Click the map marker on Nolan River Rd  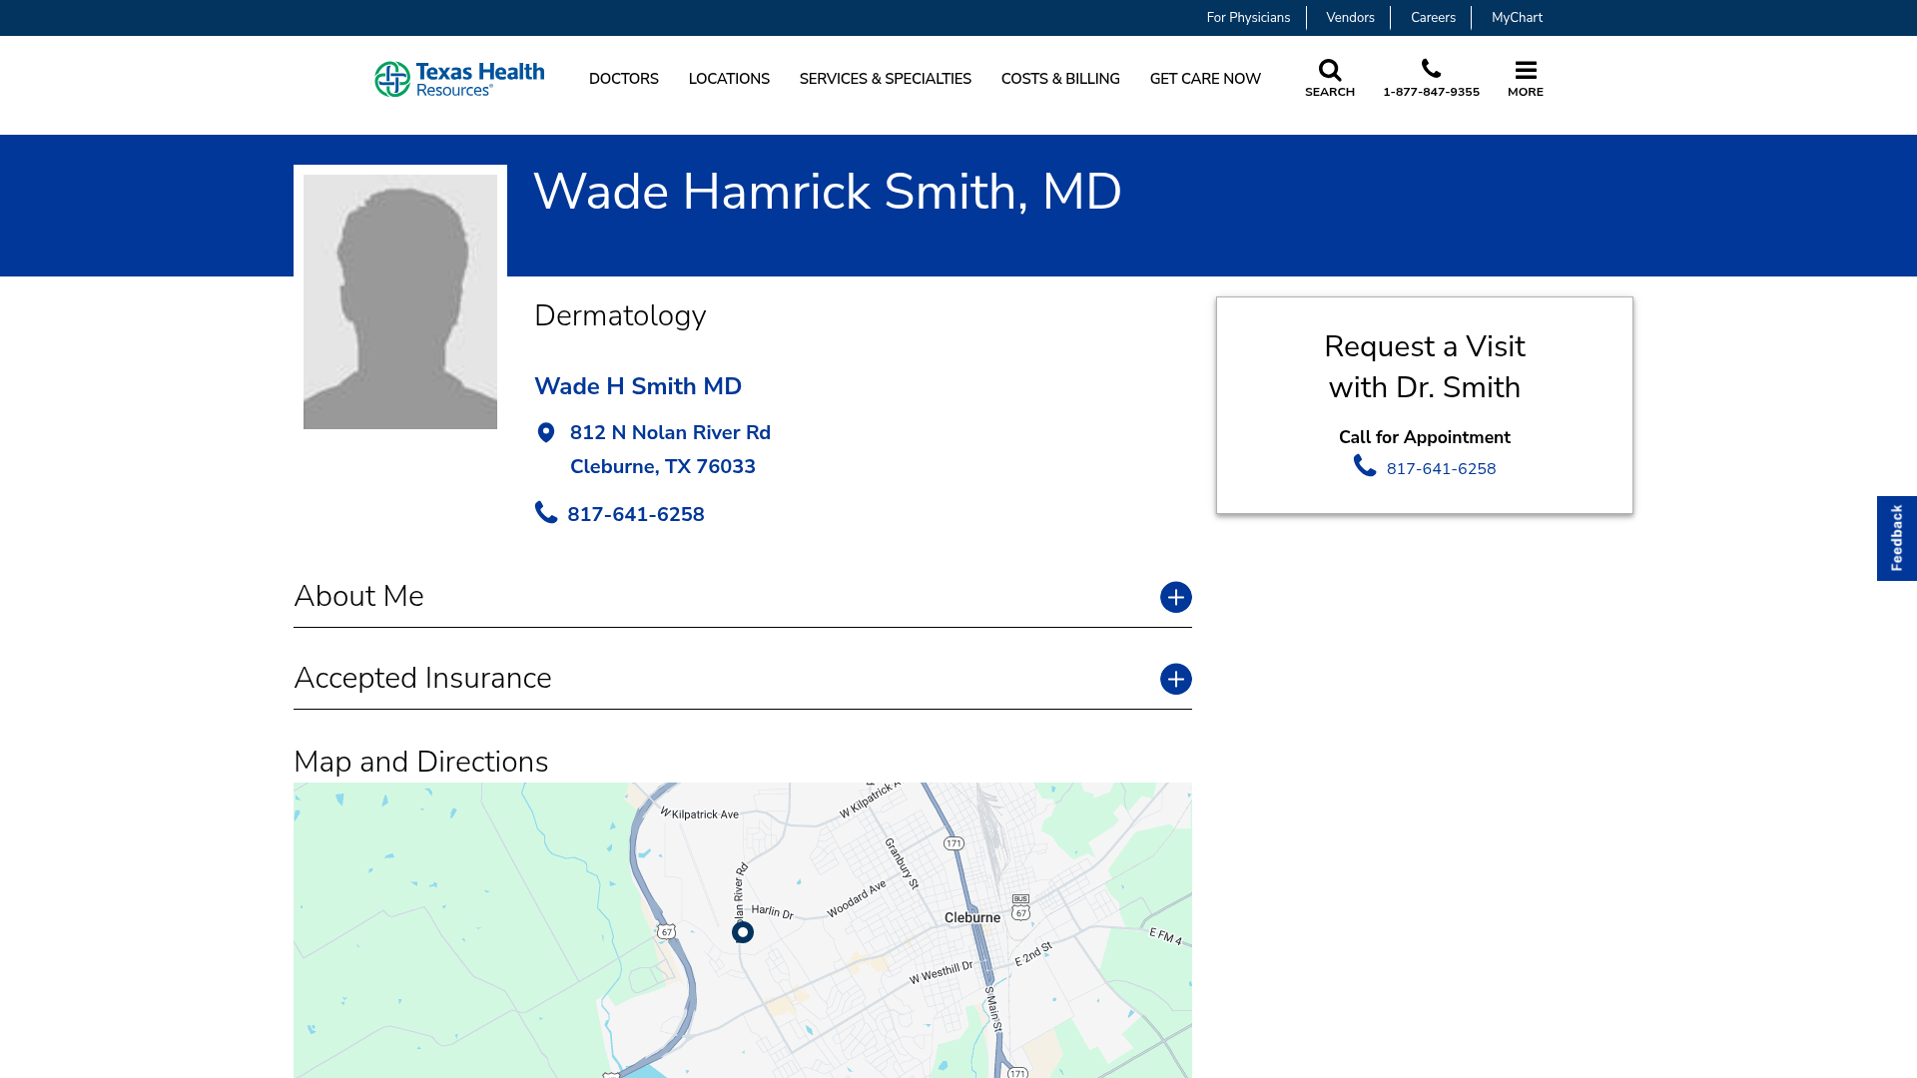(742, 932)
